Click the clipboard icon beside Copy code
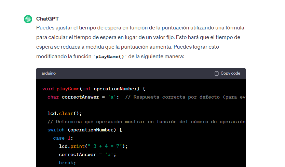The image size is (285, 167). point(216,73)
